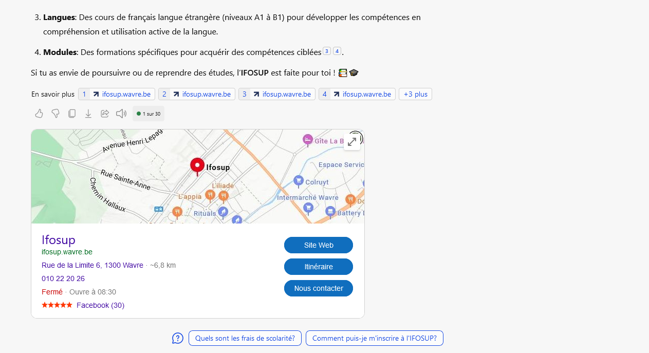
Task: Open the Facebook (30) reviews link
Action: (x=100, y=305)
